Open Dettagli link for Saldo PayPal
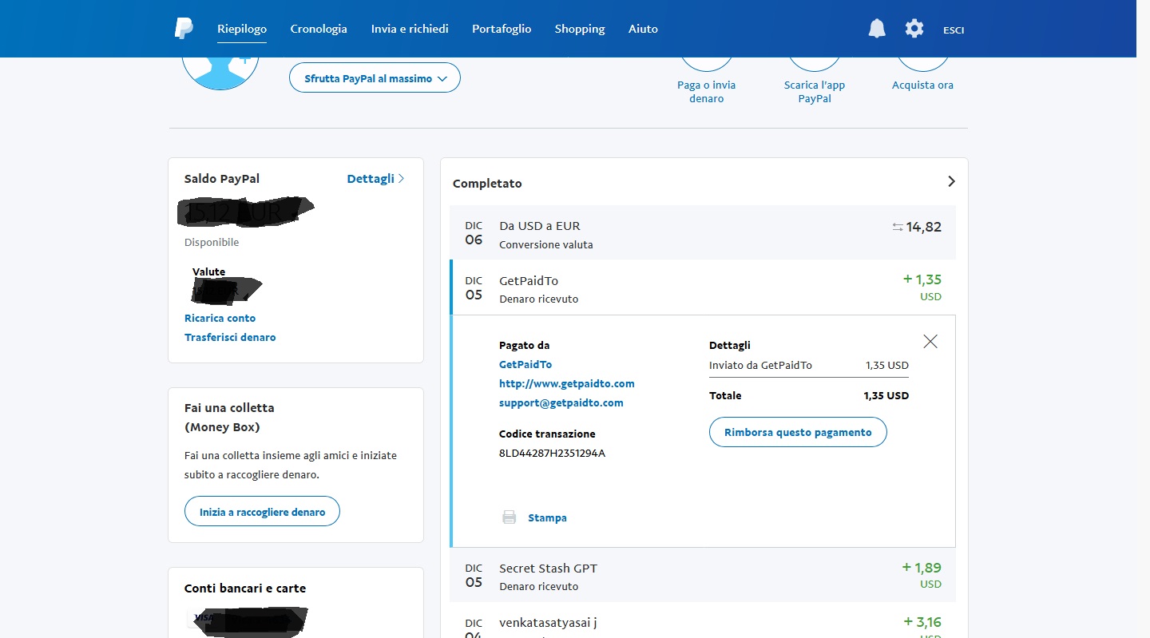1150x638 pixels. [375, 179]
